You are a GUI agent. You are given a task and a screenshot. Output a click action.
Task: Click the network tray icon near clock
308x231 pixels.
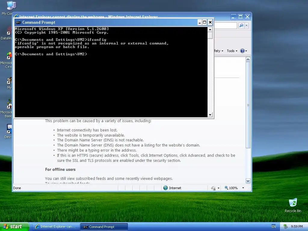click(x=285, y=226)
